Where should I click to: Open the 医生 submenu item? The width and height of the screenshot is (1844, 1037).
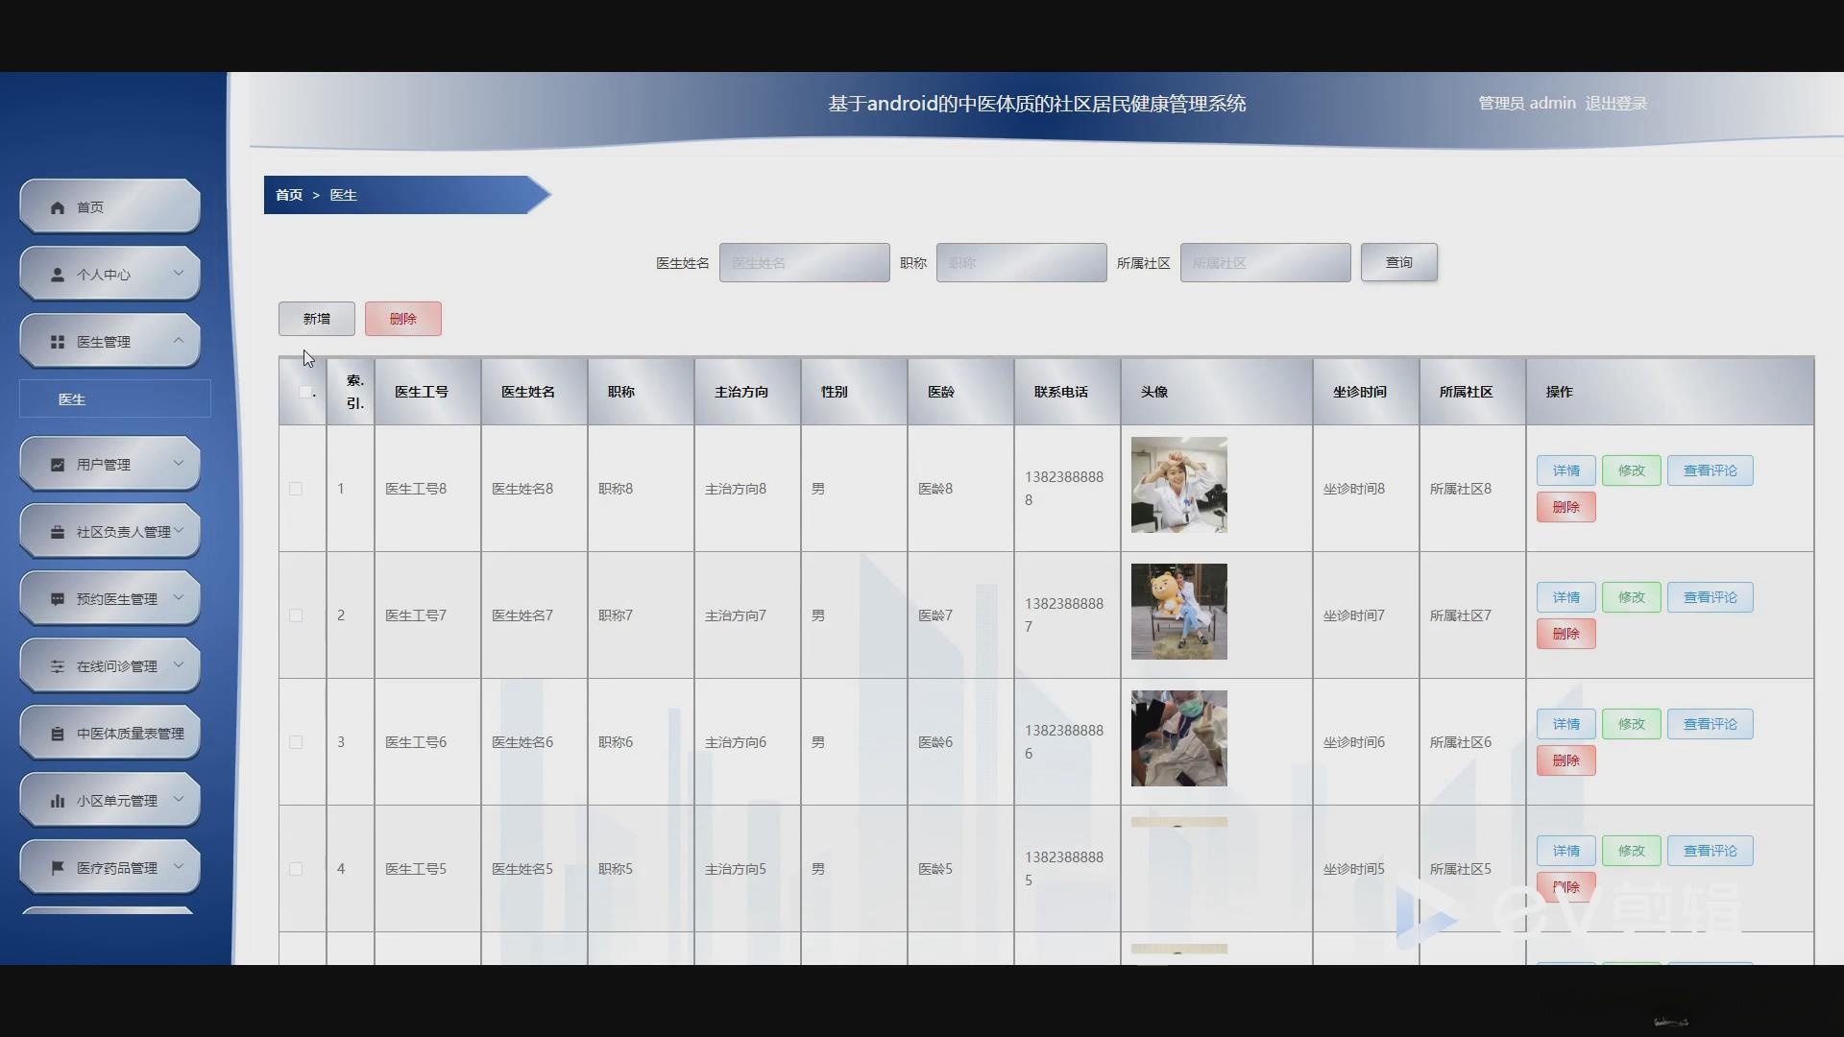pos(72,399)
